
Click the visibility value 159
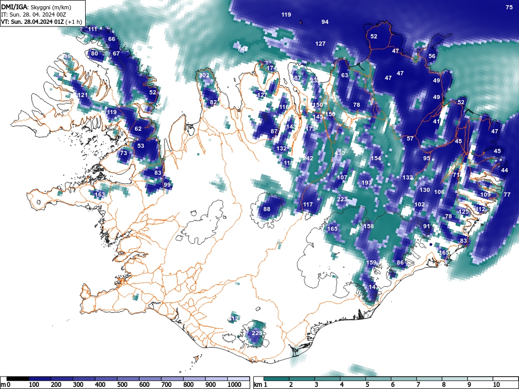(x=372, y=262)
